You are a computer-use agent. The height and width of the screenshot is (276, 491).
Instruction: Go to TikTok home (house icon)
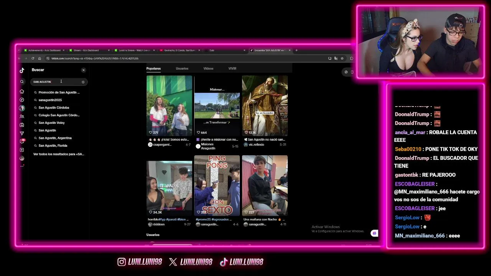click(x=22, y=92)
